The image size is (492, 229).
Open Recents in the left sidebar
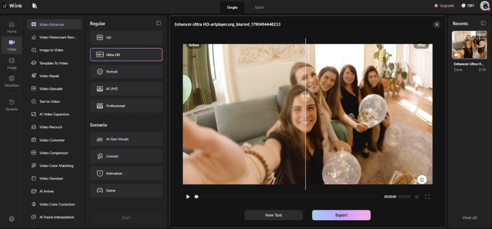[12, 105]
